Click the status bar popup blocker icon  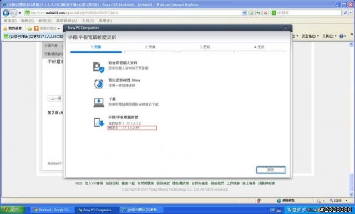(259, 201)
